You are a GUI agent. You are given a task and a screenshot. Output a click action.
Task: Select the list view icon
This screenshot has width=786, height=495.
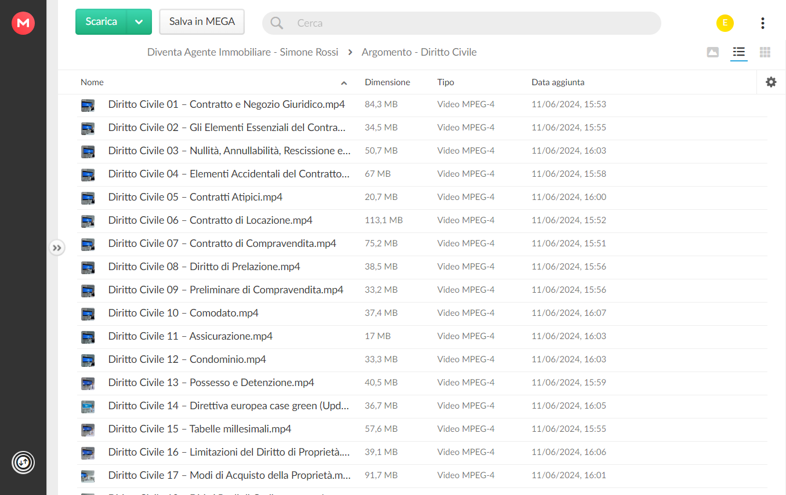(738, 52)
